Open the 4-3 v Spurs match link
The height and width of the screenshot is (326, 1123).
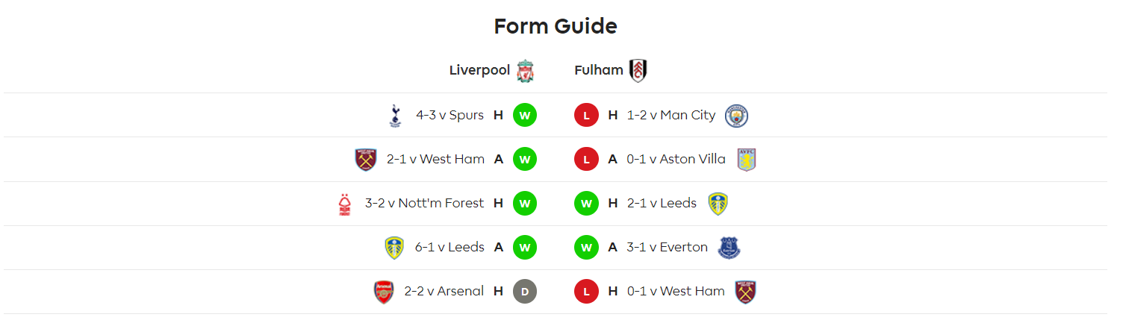[450, 116]
